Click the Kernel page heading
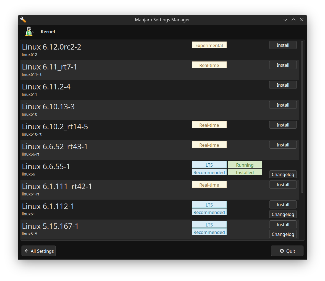Image resolution: width=325 pixels, height=281 pixels. [x=48, y=32]
